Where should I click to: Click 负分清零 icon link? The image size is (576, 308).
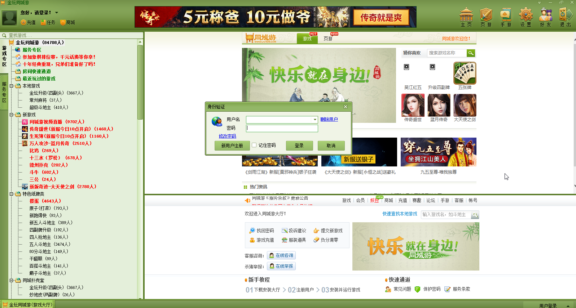point(326,240)
